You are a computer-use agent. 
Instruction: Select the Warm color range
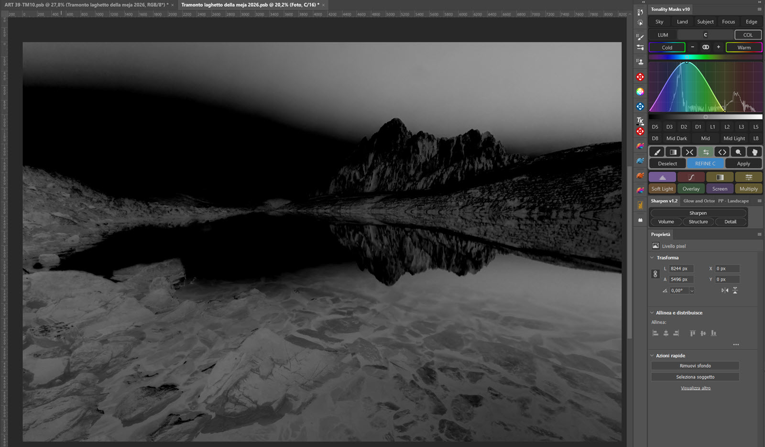(744, 47)
